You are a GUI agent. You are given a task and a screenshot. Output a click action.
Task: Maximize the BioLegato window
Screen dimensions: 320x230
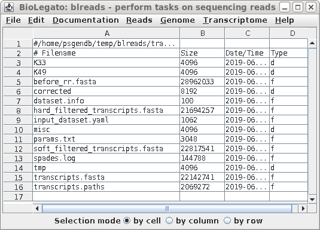pos(298,8)
